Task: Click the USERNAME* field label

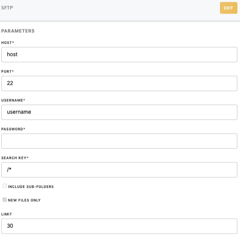Action: click(13, 100)
